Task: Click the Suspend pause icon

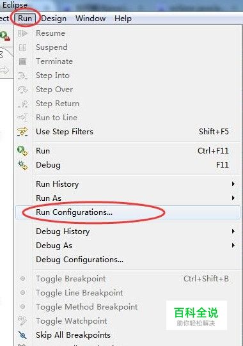Action: point(22,47)
